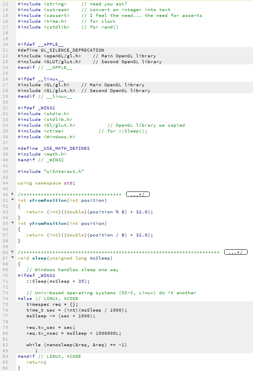253x371 pixels.
Task: Click the '// for clock' comment
Action: [98, 21]
